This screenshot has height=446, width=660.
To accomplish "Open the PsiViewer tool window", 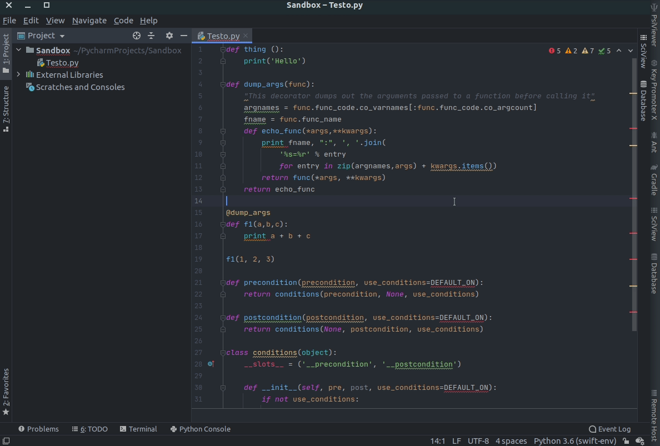I will click(x=654, y=26).
